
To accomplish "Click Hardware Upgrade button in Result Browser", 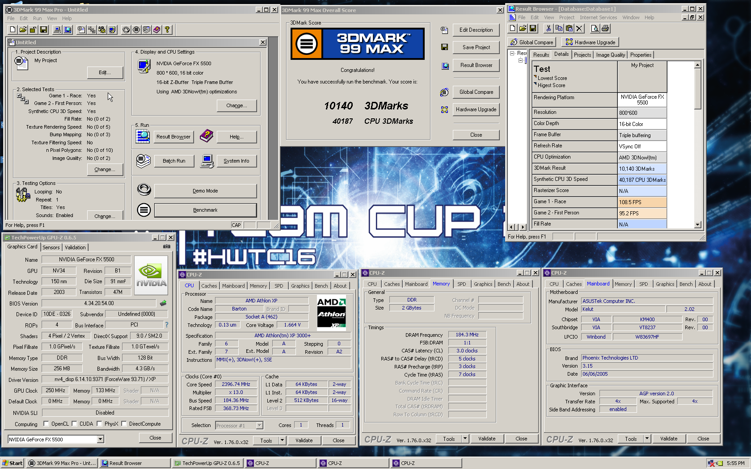I will click(x=590, y=42).
